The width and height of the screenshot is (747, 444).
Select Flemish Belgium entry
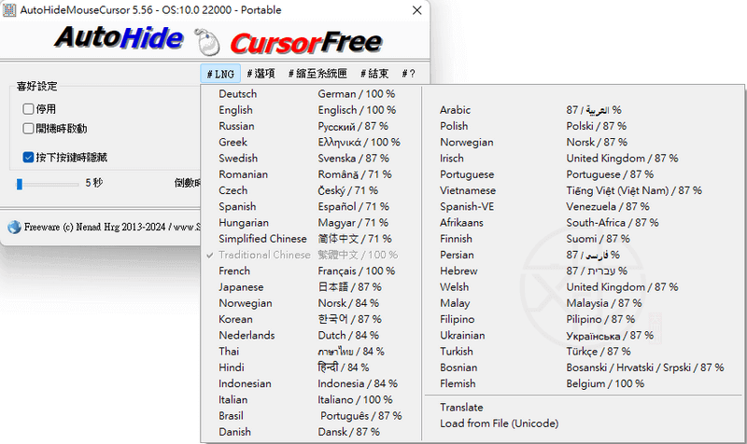584,383
